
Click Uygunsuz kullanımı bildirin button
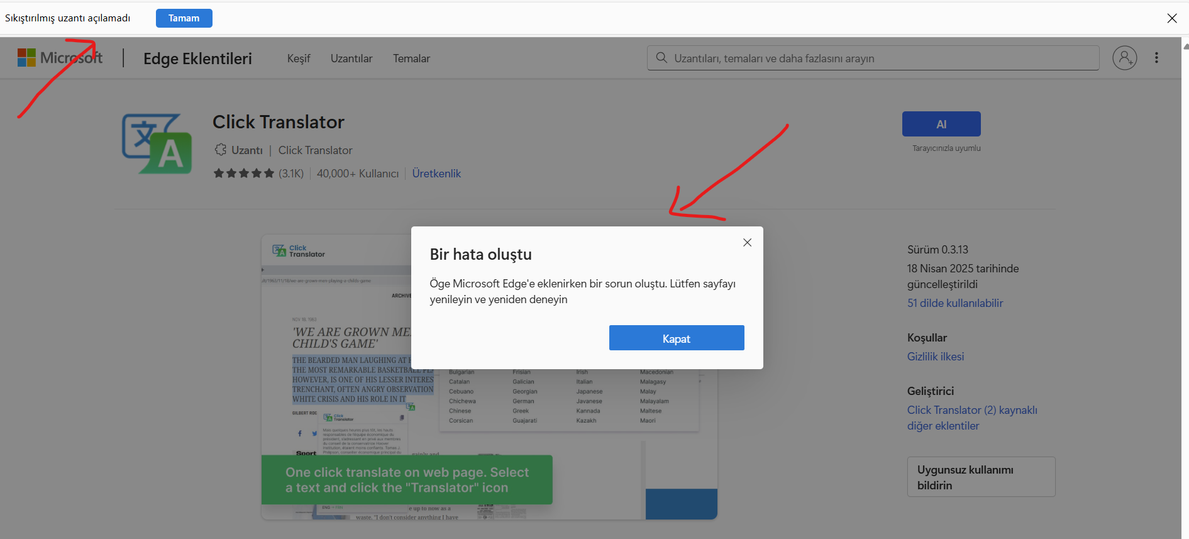[x=981, y=477]
